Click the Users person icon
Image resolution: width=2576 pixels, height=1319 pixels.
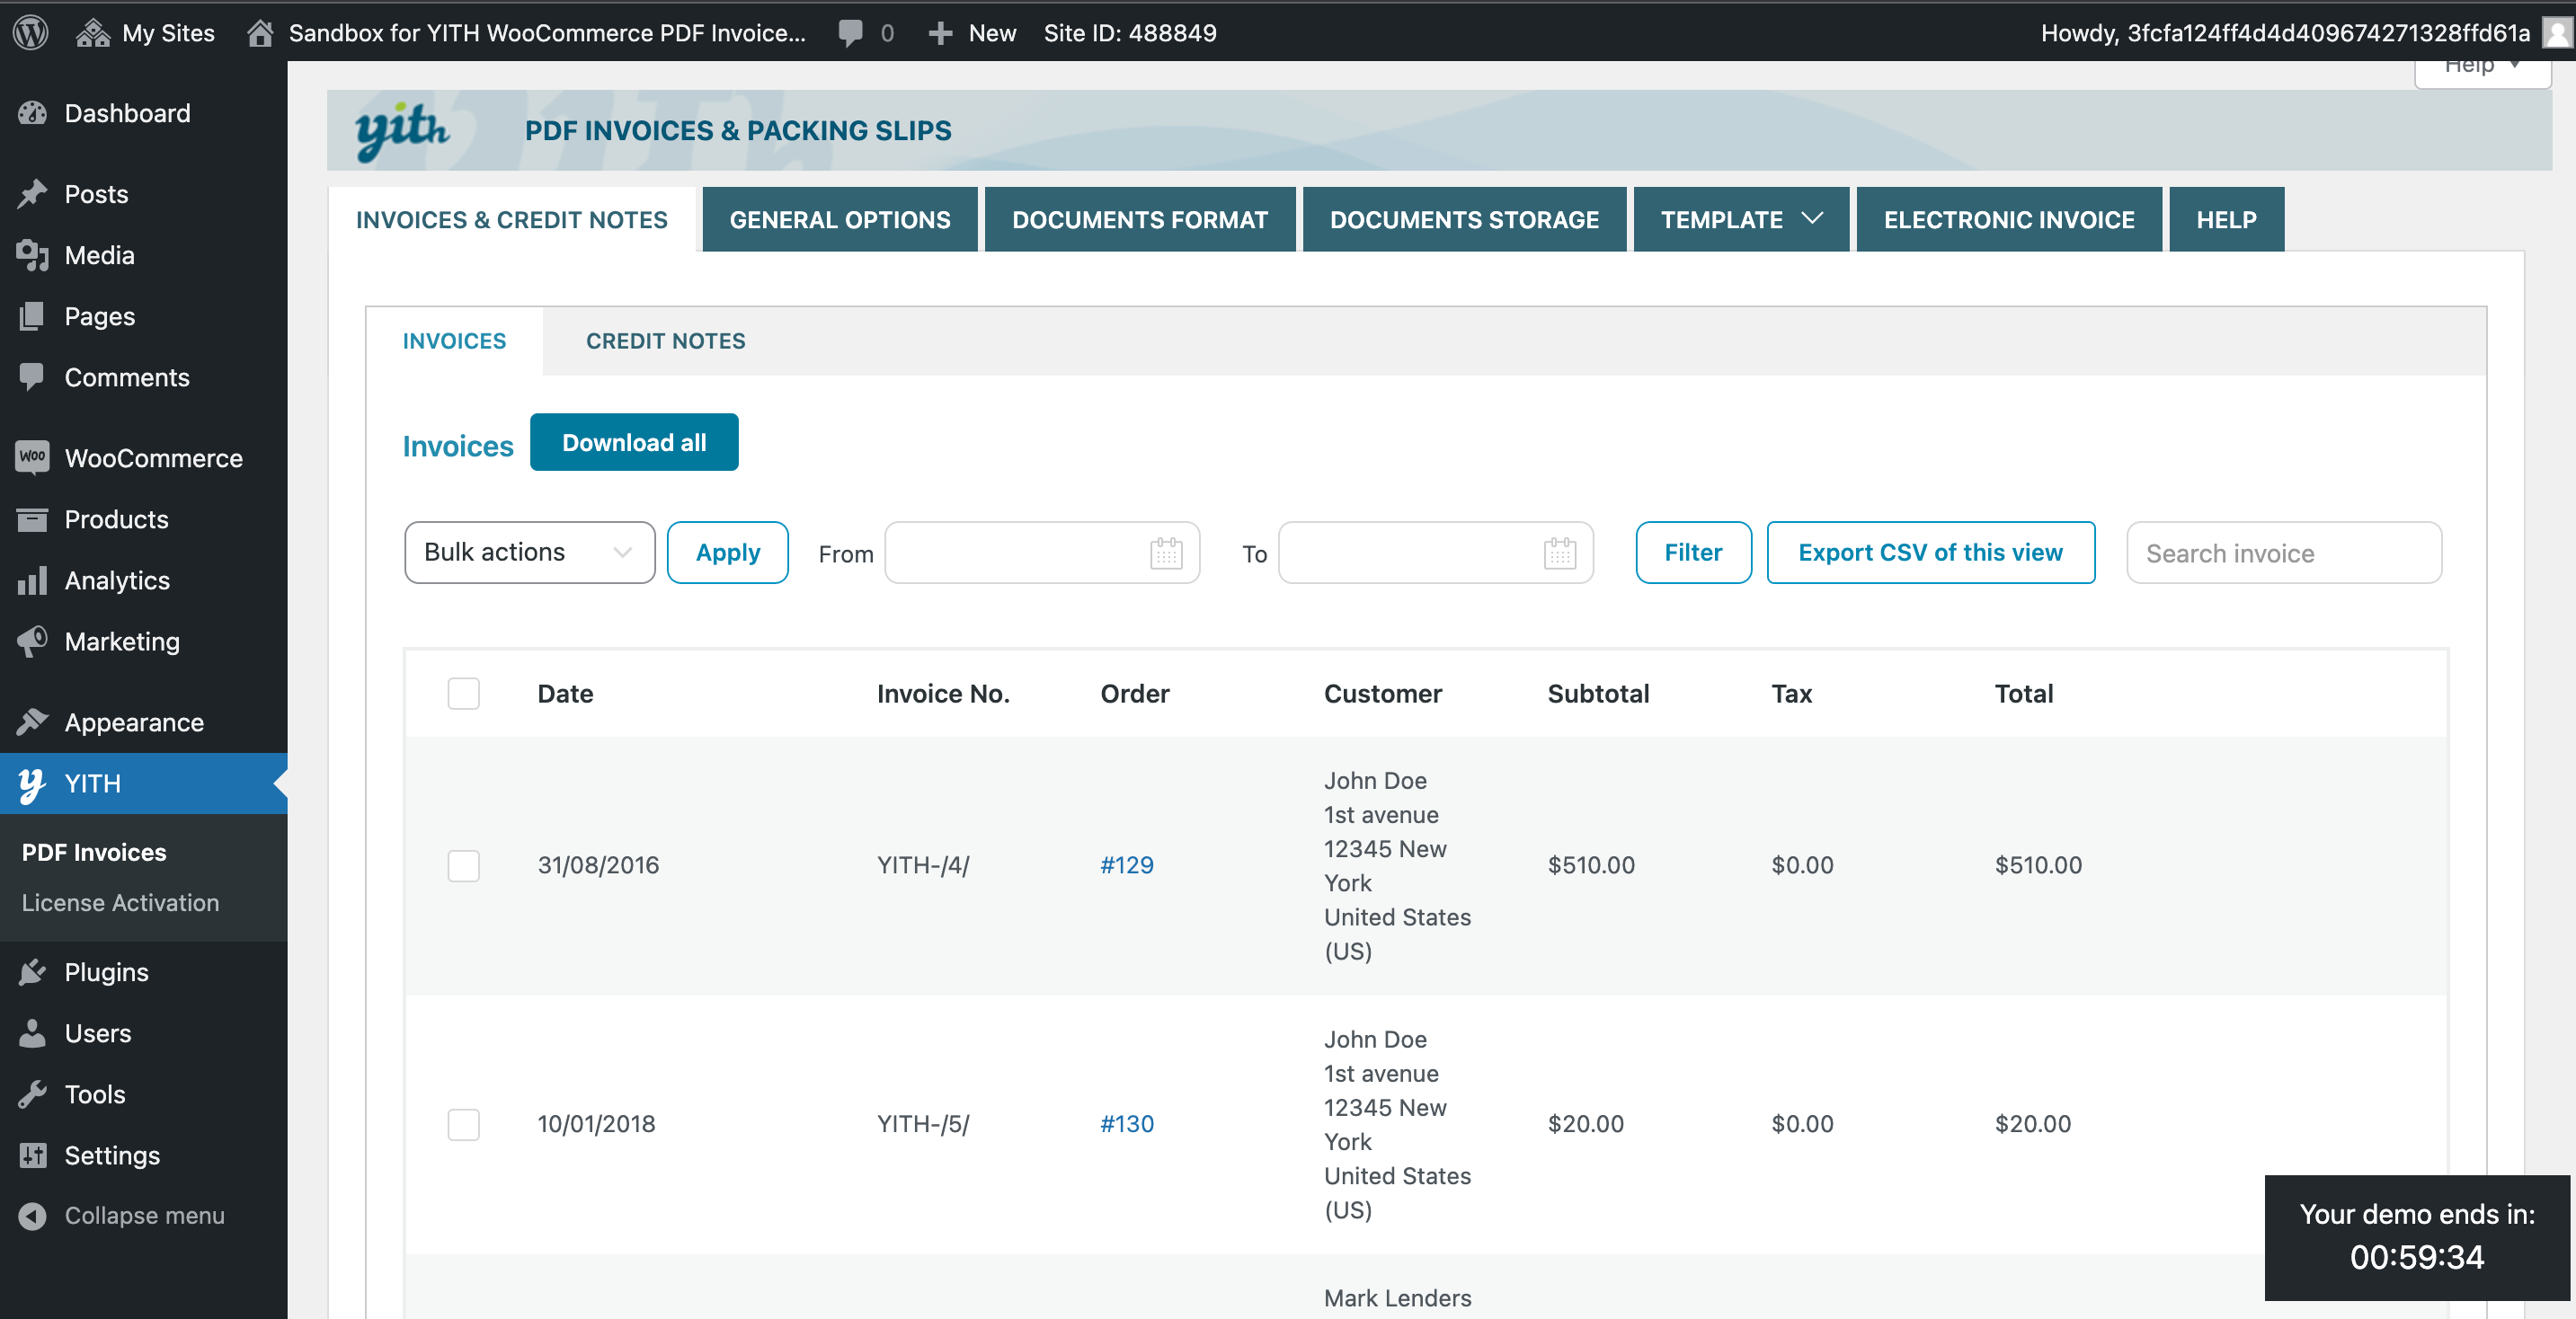pos(32,1033)
